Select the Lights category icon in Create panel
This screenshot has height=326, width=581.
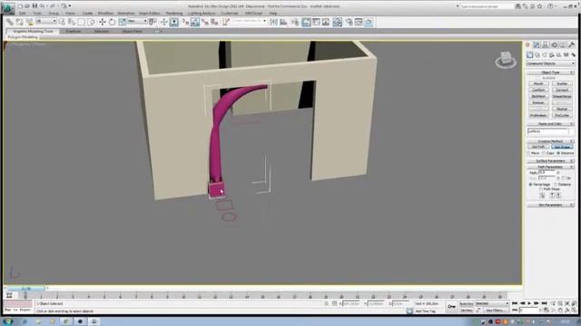(x=545, y=54)
